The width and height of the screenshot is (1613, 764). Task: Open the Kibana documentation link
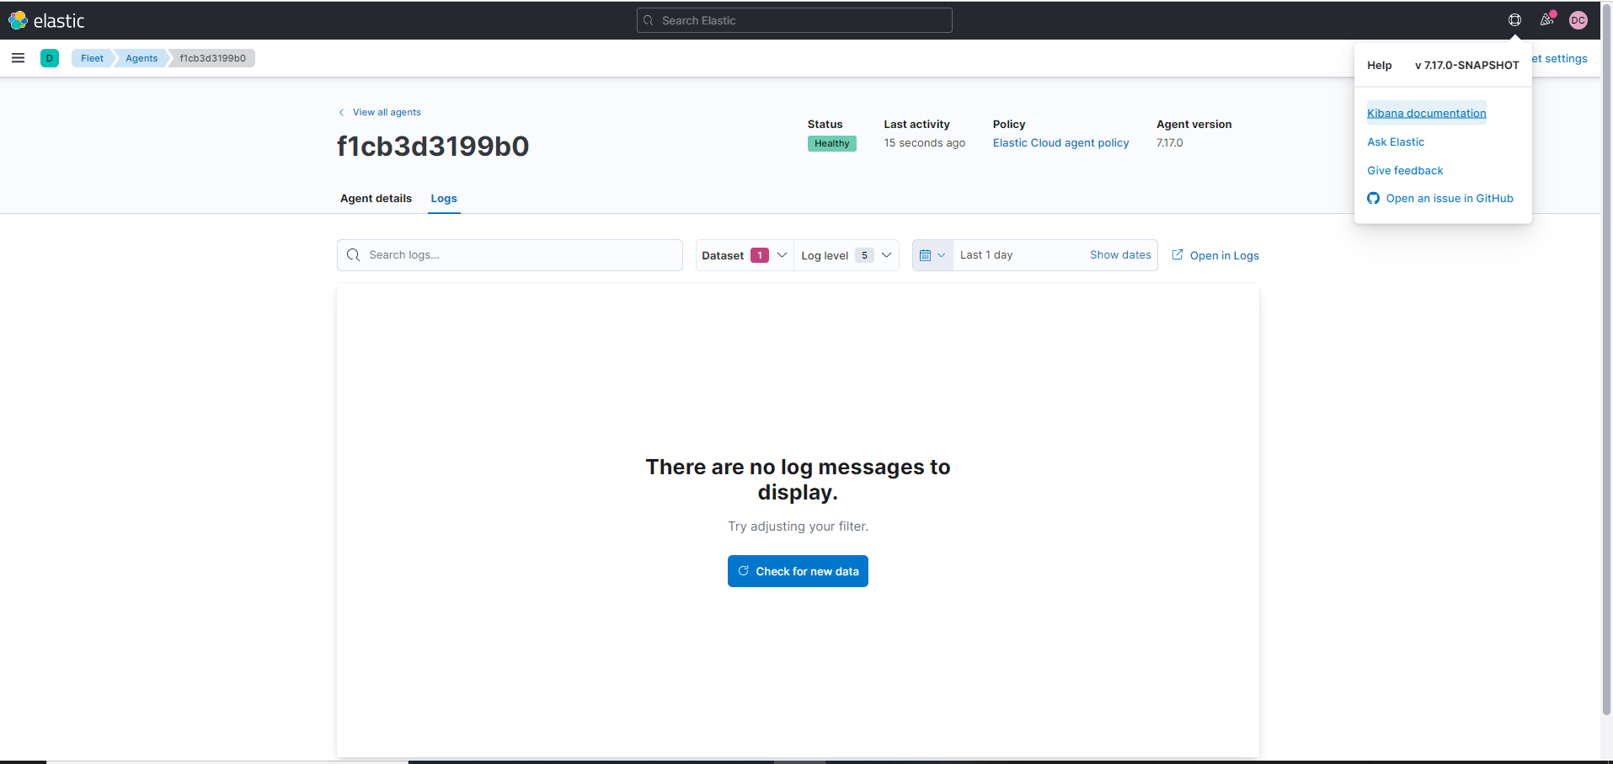(x=1426, y=112)
